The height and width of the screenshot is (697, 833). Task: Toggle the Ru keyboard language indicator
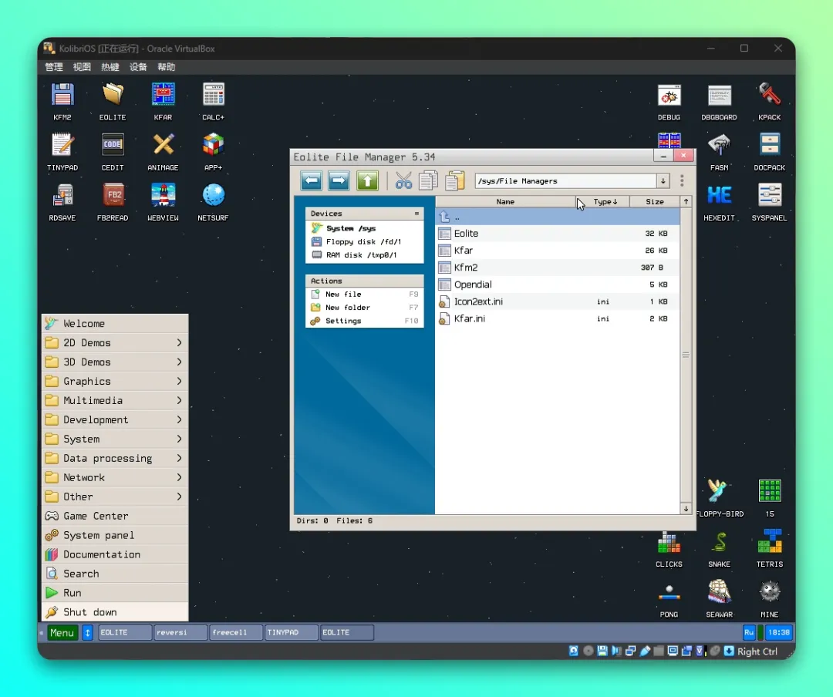tap(748, 632)
